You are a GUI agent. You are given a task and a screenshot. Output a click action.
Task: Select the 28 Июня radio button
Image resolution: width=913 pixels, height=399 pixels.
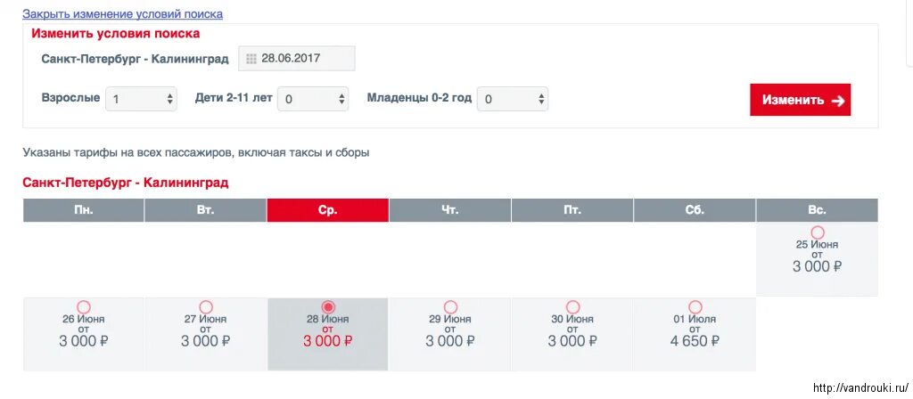point(328,307)
